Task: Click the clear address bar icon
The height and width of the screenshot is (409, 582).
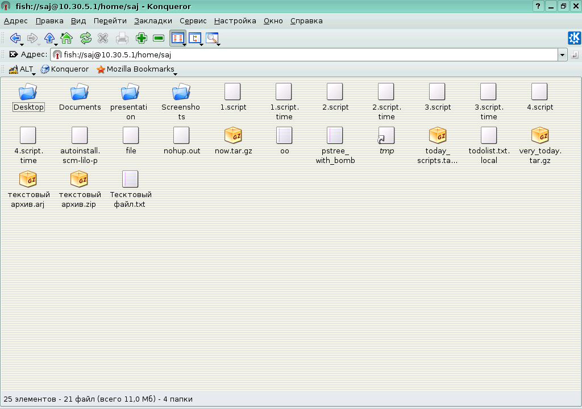Action: (13, 55)
